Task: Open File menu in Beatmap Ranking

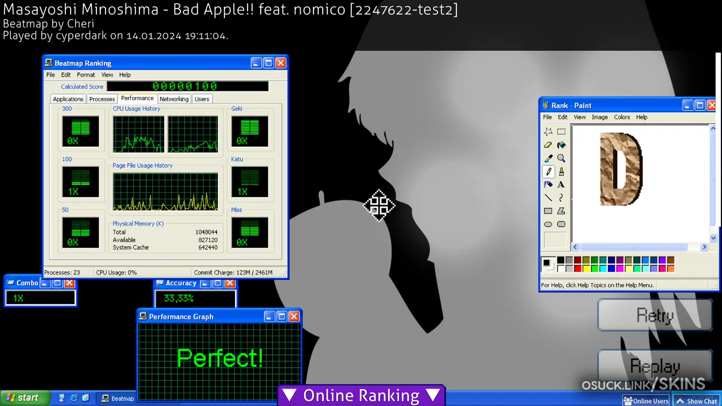Action: coord(51,75)
